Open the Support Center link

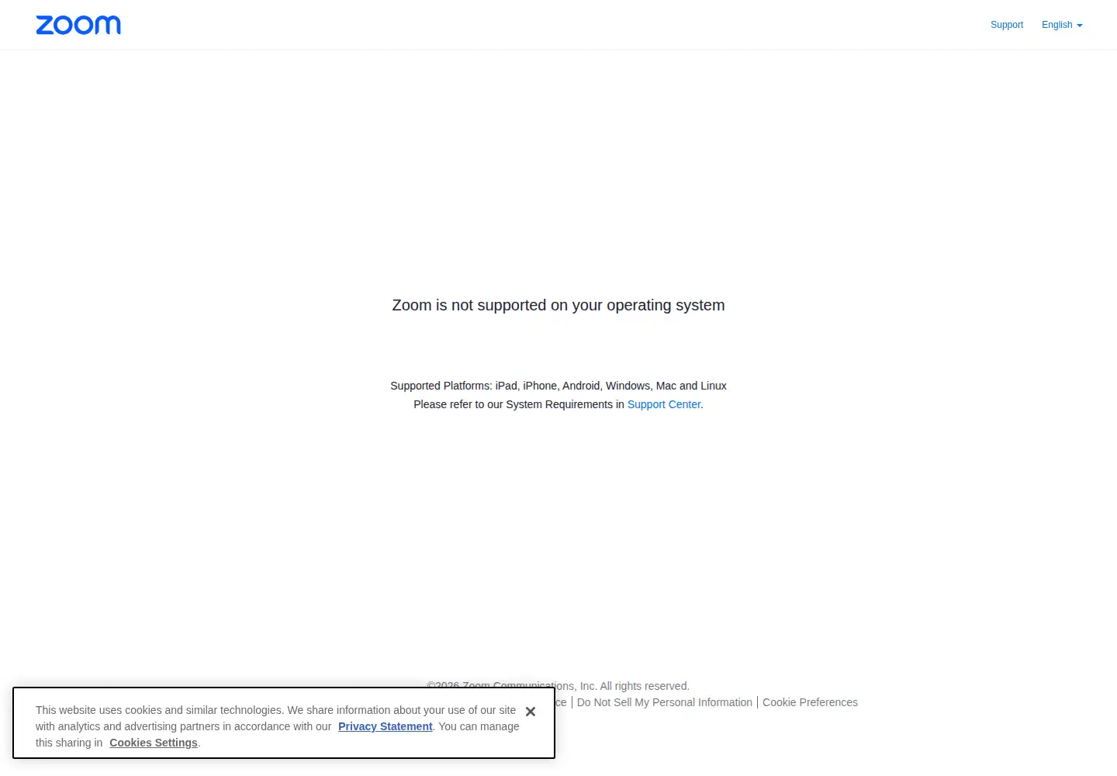coord(664,404)
